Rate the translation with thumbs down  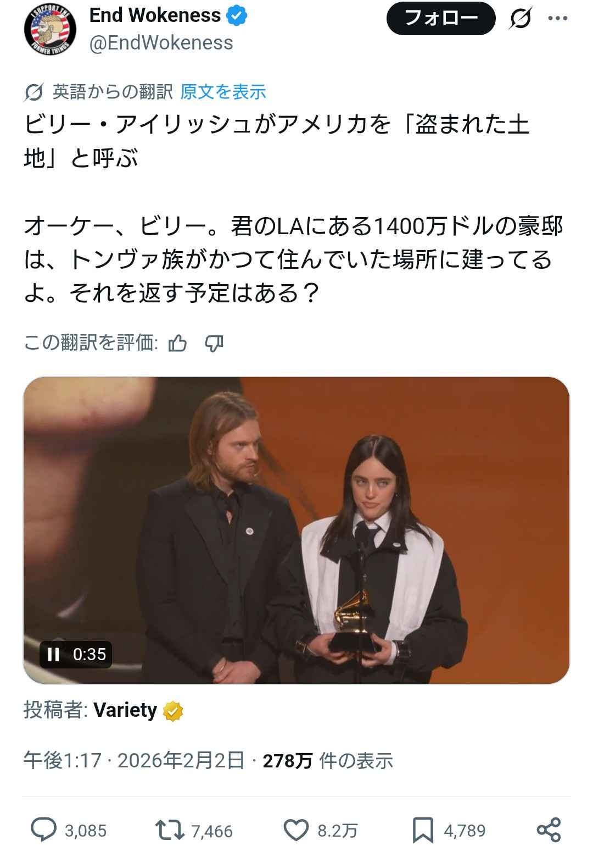(x=214, y=344)
